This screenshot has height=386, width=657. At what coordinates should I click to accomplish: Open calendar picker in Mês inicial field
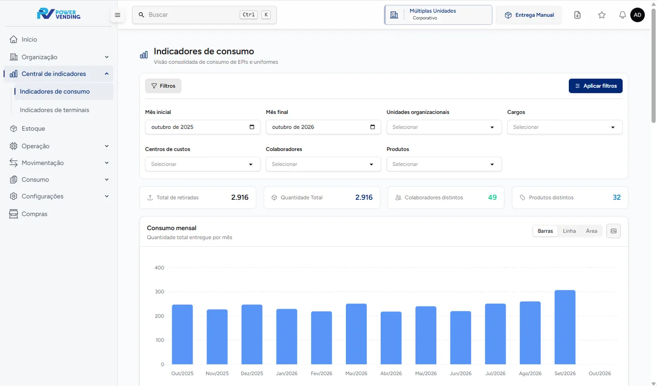click(252, 127)
